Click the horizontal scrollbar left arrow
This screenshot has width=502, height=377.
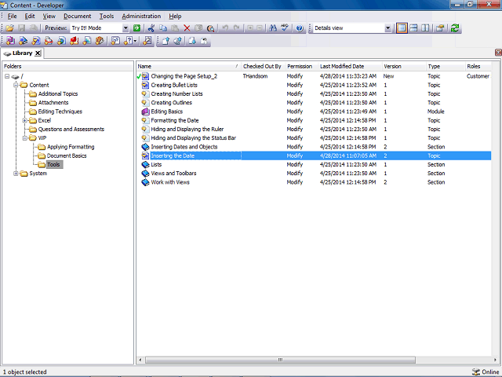[x=140, y=360]
